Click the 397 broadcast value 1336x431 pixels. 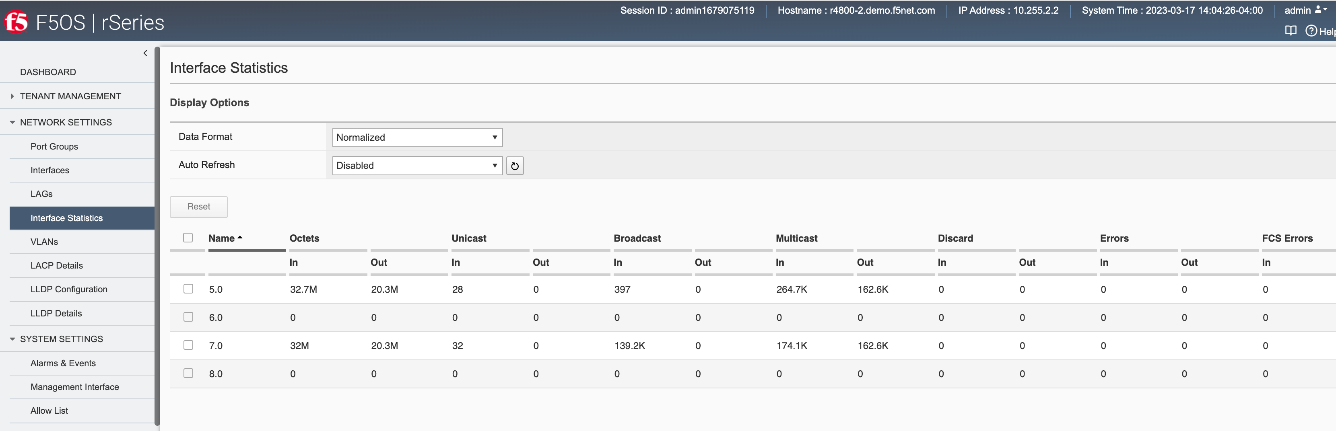click(x=623, y=289)
